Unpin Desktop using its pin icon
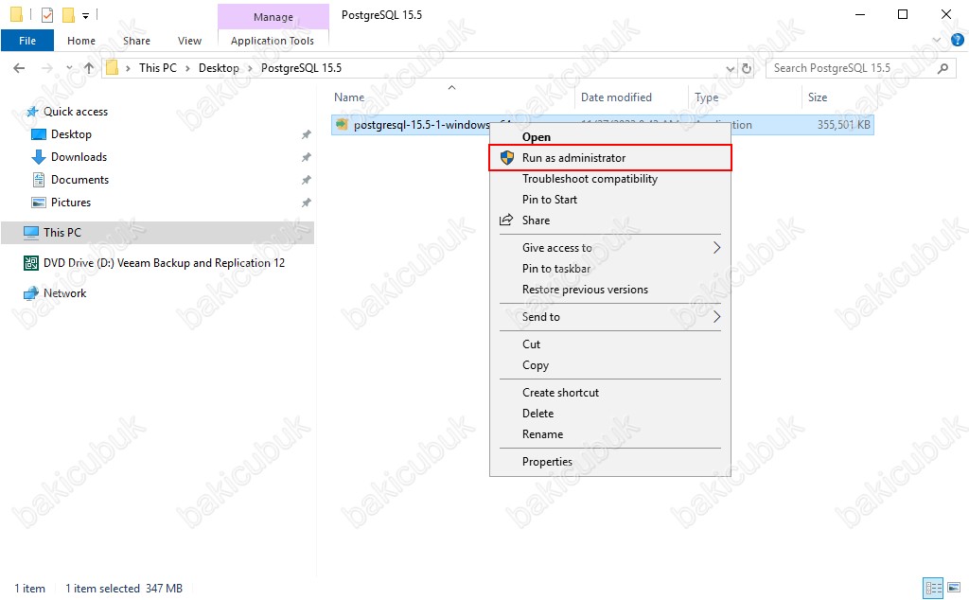969x600 pixels. coord(306,134)
